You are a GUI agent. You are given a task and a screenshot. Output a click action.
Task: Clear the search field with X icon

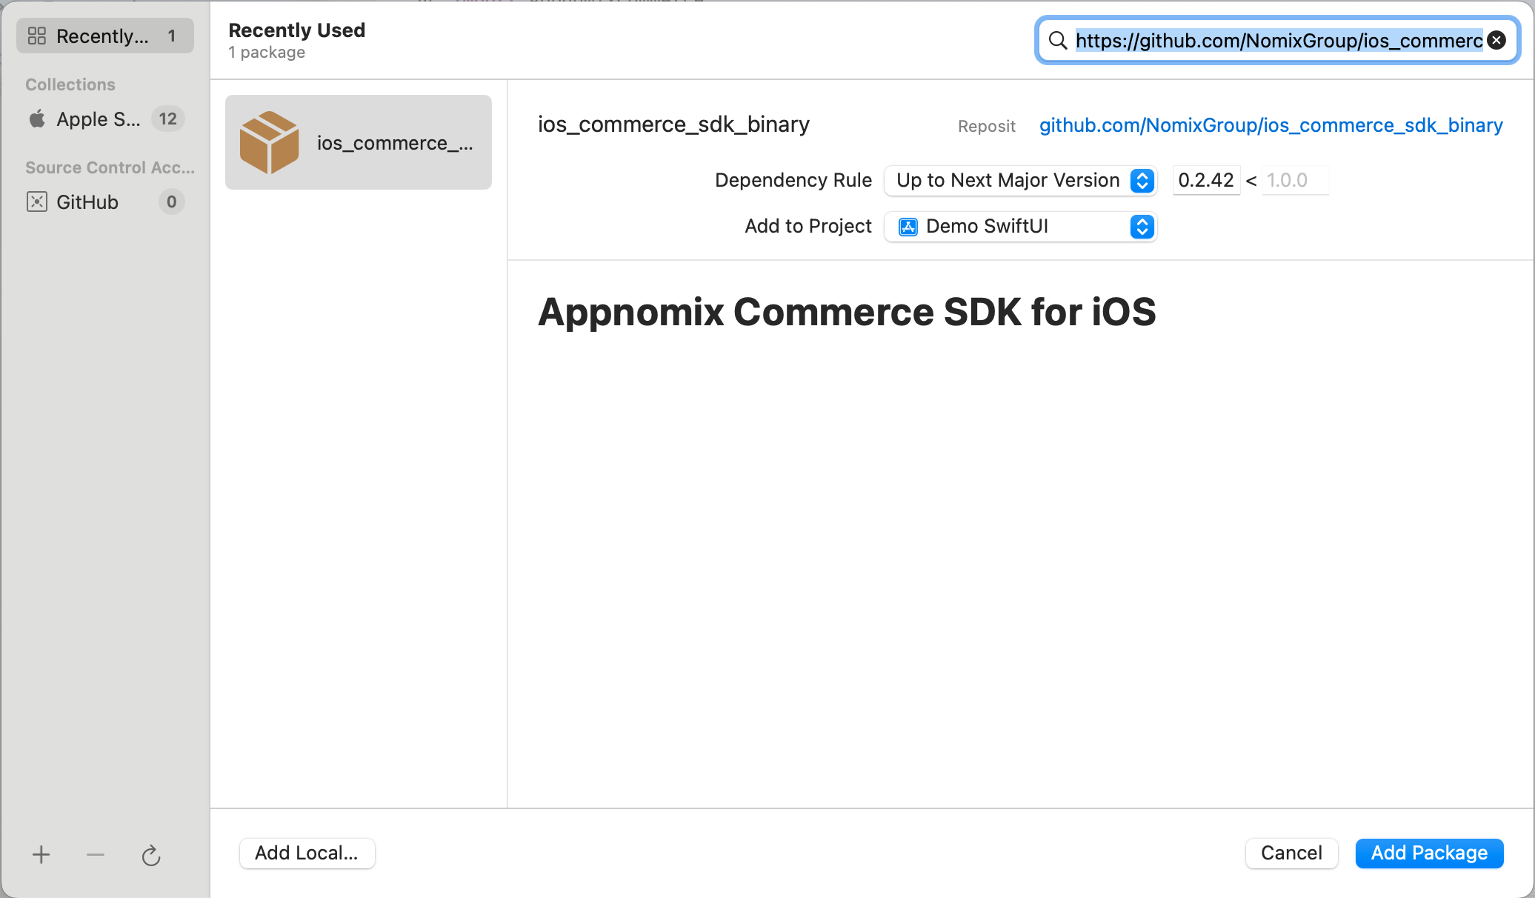pos(1496,41)
